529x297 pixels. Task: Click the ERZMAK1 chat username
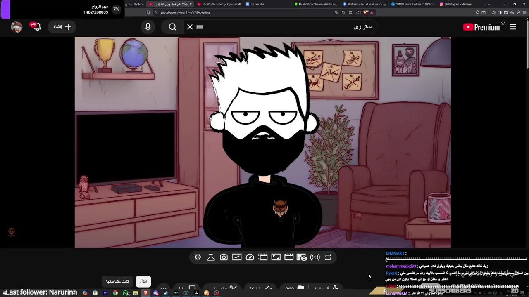click(395, 253)
